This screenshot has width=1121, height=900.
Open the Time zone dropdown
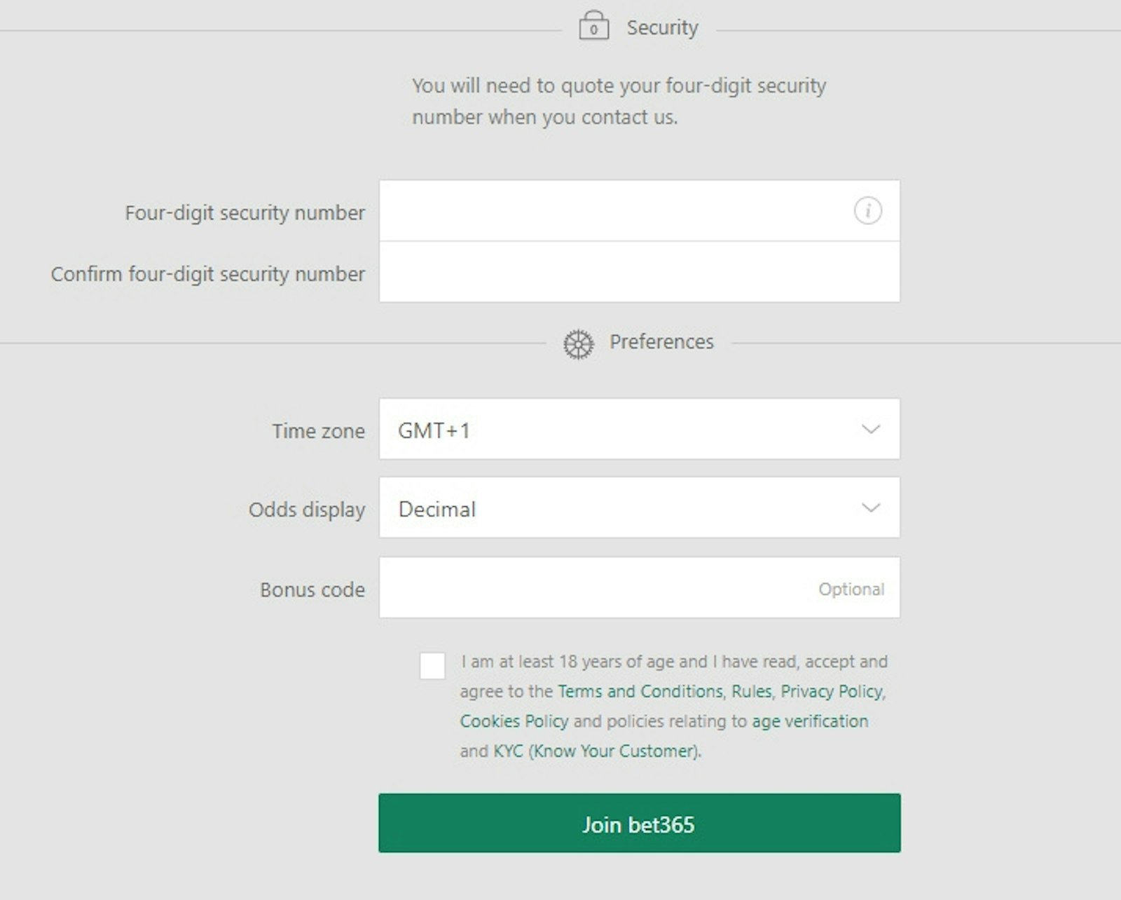click(x=638, y=430)
